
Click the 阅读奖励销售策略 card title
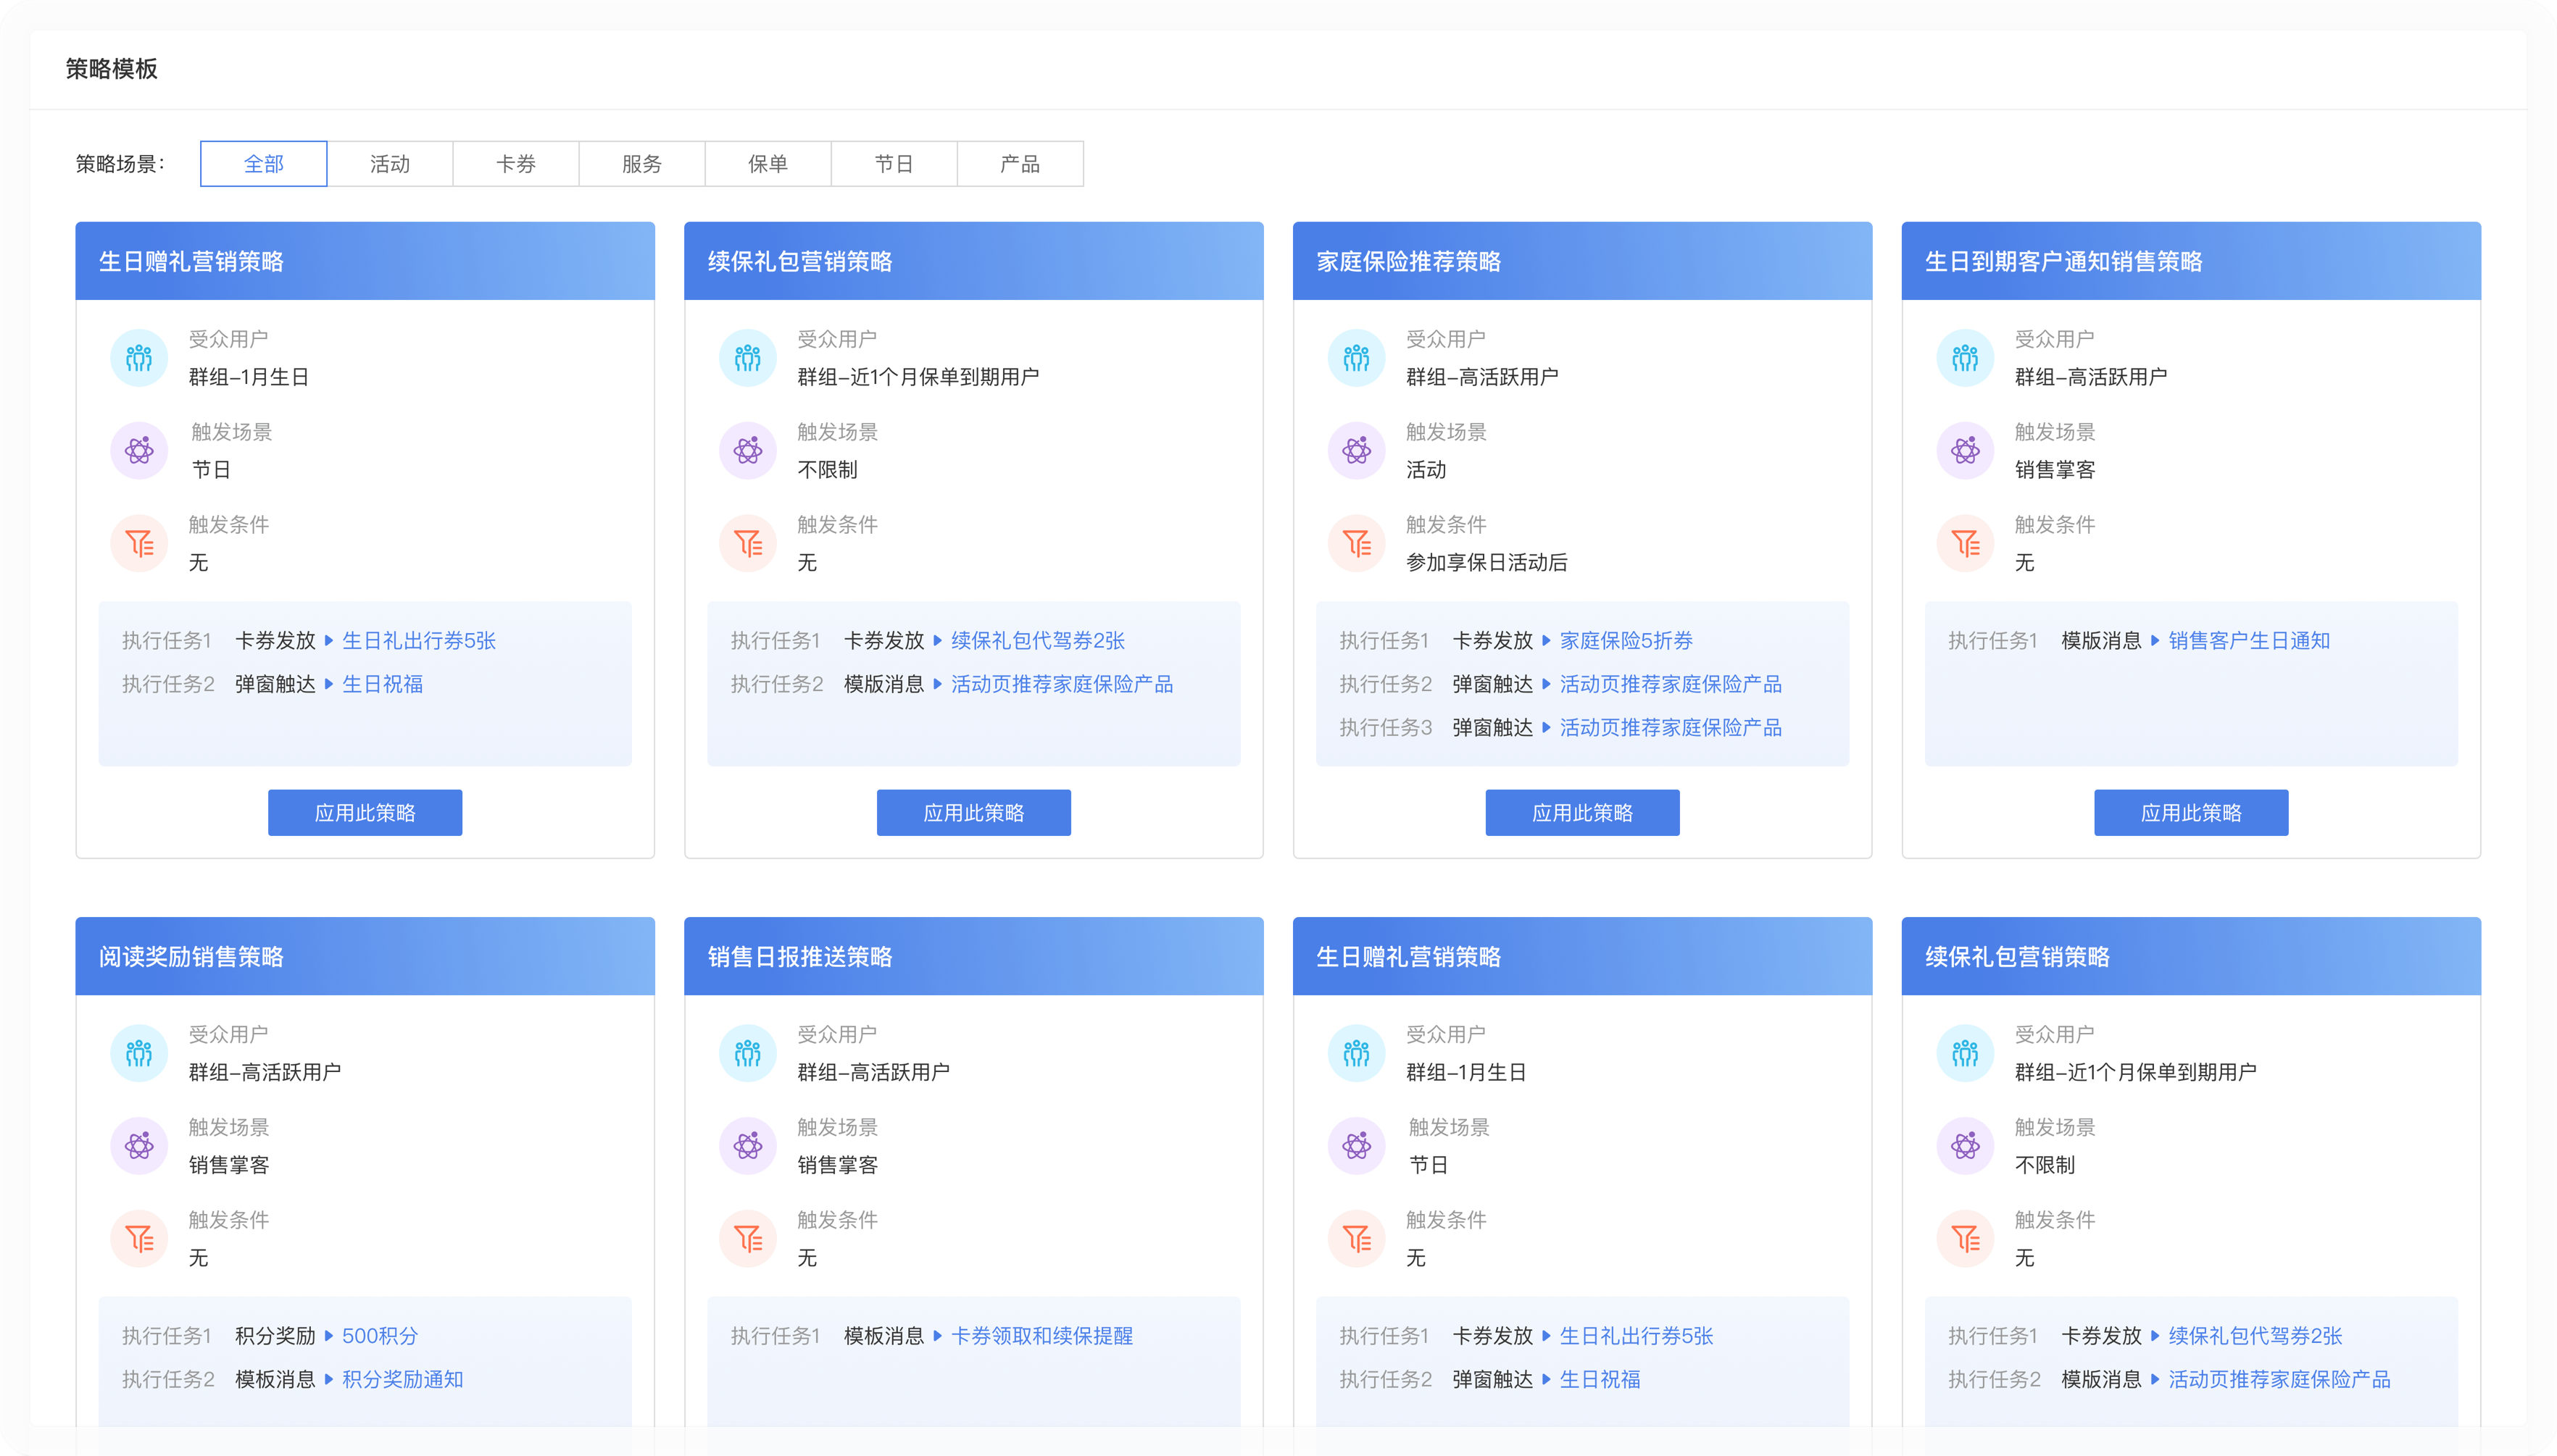(x=191, y=957)
